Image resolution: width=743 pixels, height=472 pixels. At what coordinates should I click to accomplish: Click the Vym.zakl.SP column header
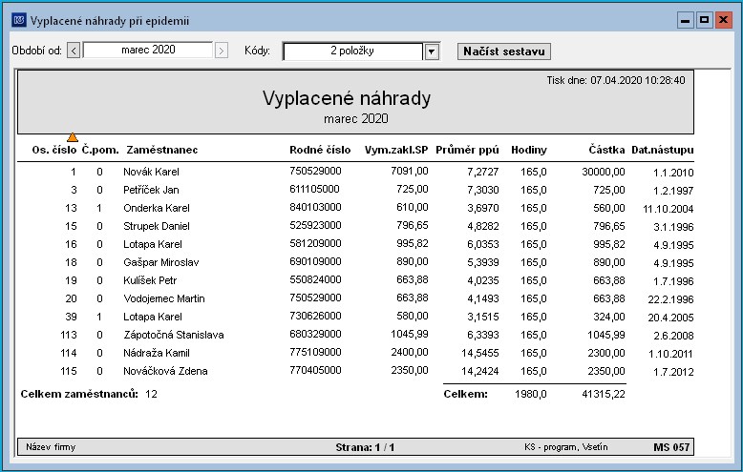pyautogui.click(x=396, y=150)
